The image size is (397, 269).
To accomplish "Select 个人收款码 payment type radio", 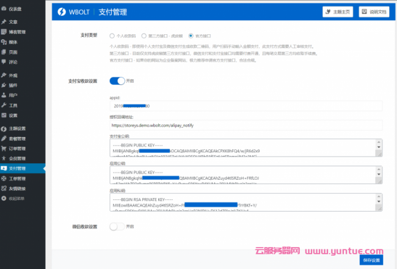I will (112, 35).
